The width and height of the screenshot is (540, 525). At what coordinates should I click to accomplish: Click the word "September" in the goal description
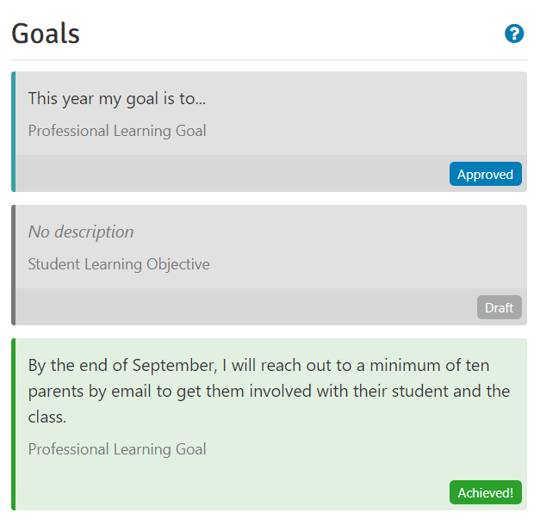tap(175, 366)
